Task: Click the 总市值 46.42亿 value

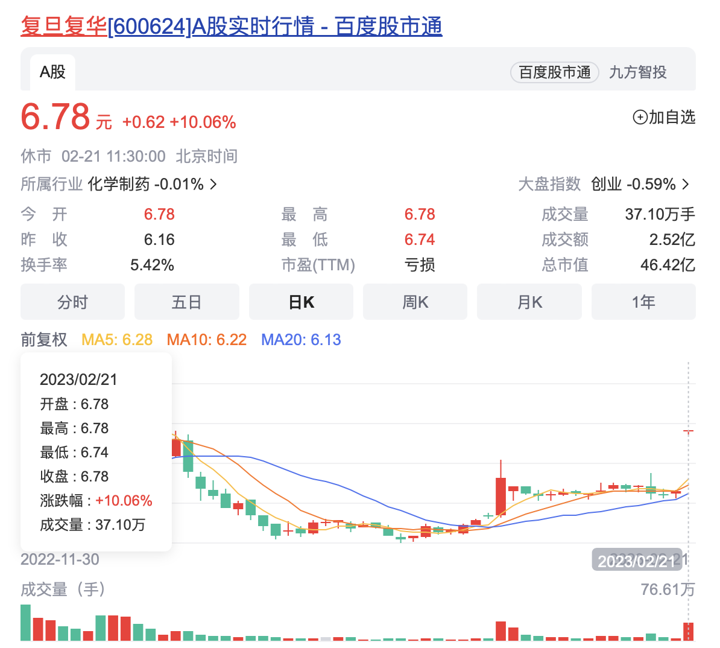Action: point(668,265)
